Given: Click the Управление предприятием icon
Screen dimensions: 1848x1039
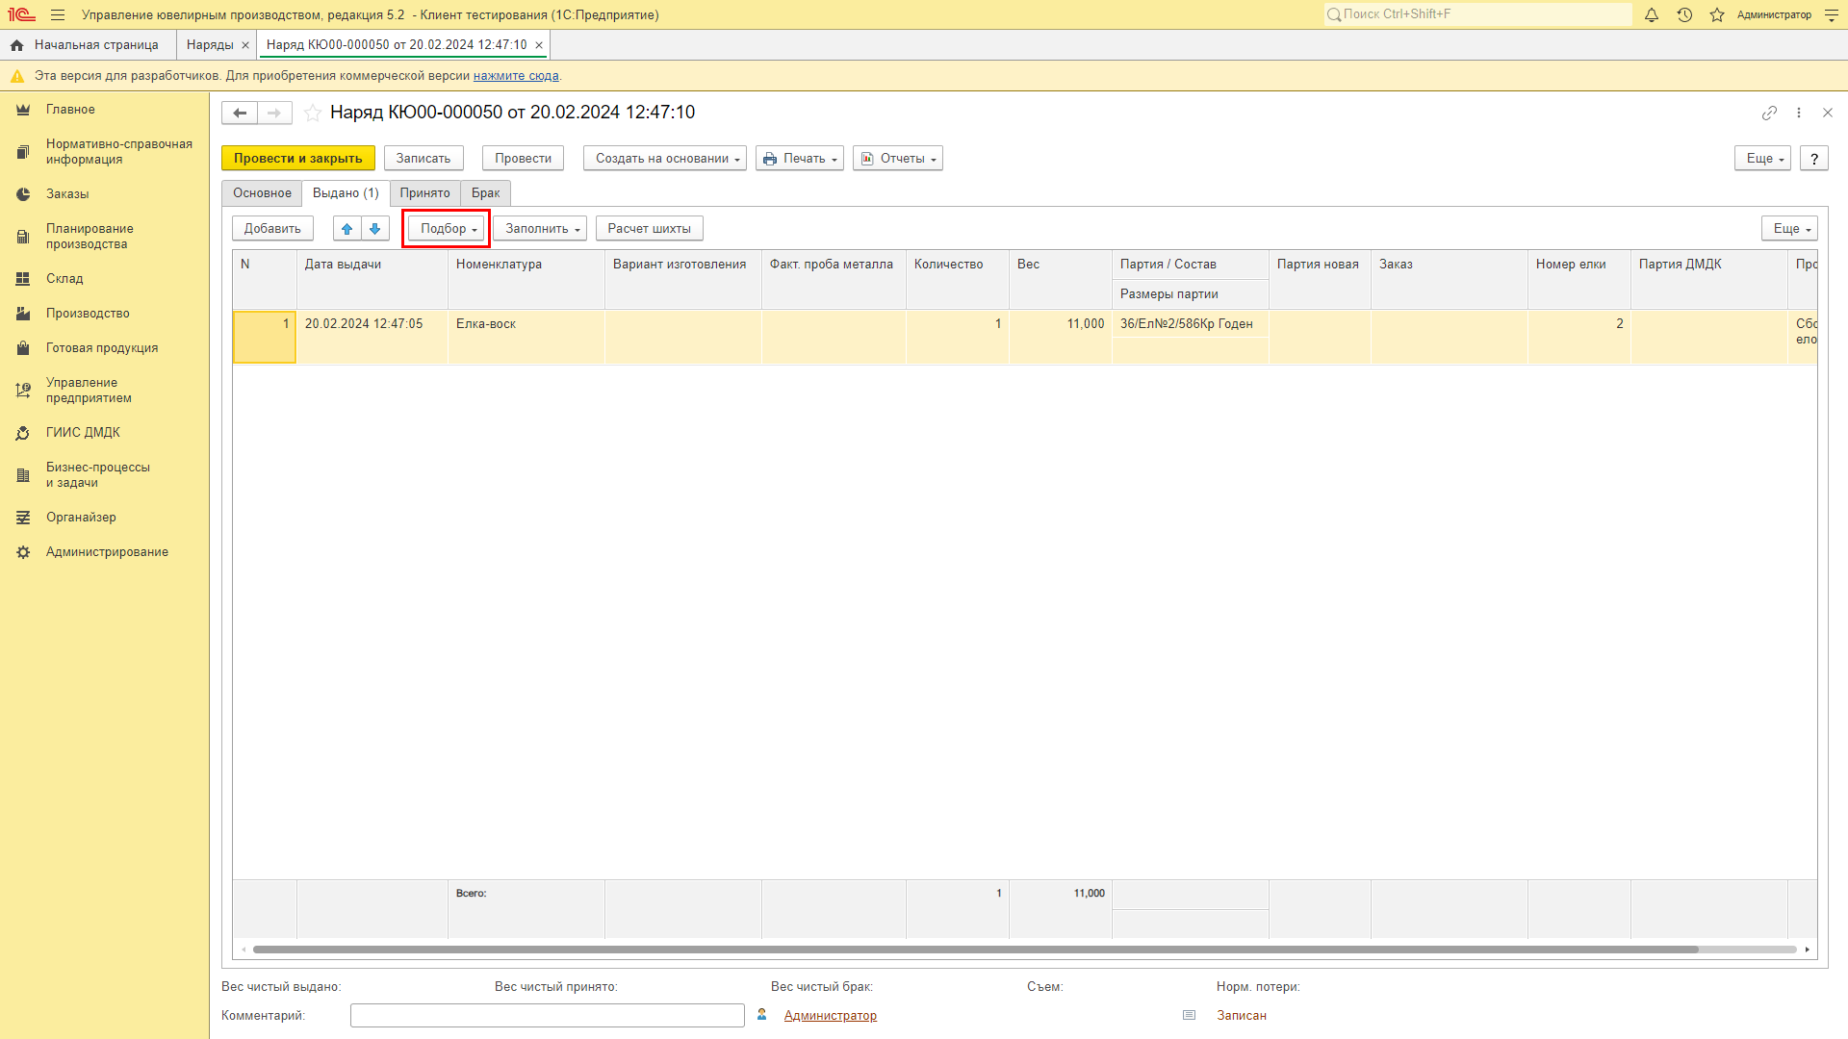Looking at the screenshot, I should tap(23, 391).
